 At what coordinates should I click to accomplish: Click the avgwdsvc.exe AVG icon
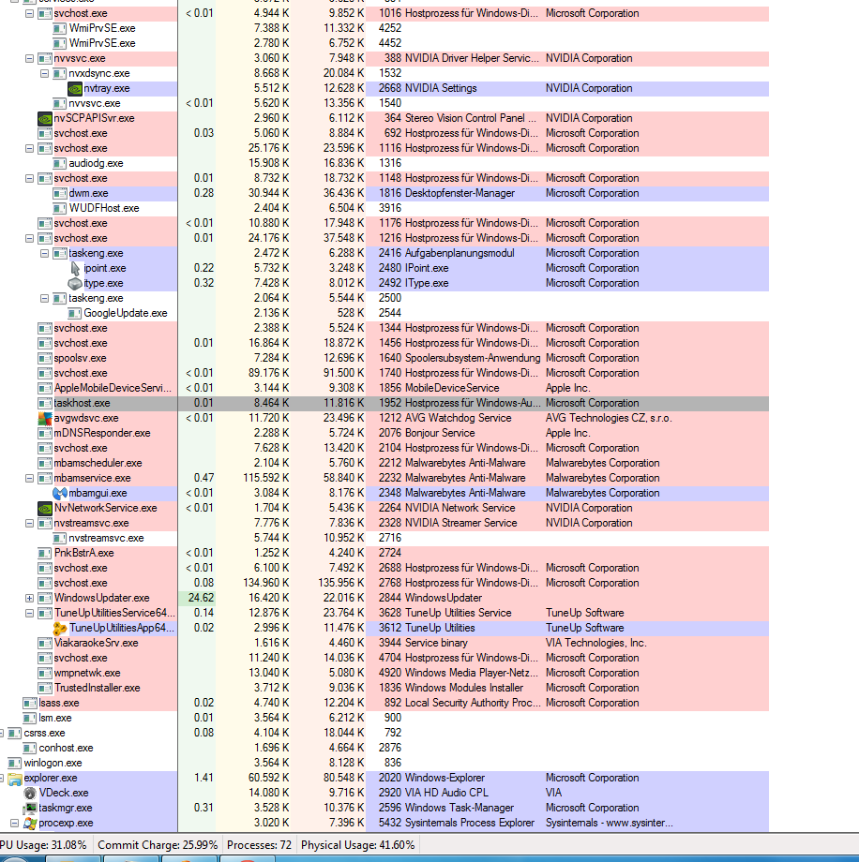45,419
